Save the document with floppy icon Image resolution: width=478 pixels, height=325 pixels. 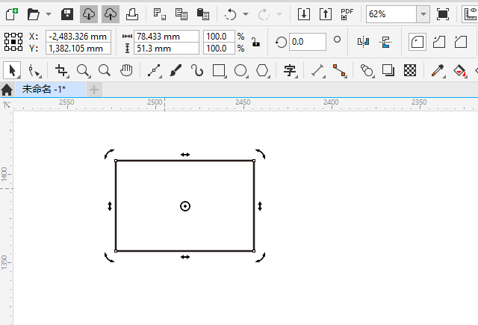pos(67,14)
